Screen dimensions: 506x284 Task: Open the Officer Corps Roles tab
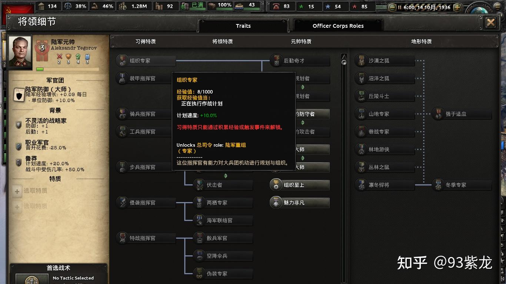pyautogui.click(x=338, y=26)
